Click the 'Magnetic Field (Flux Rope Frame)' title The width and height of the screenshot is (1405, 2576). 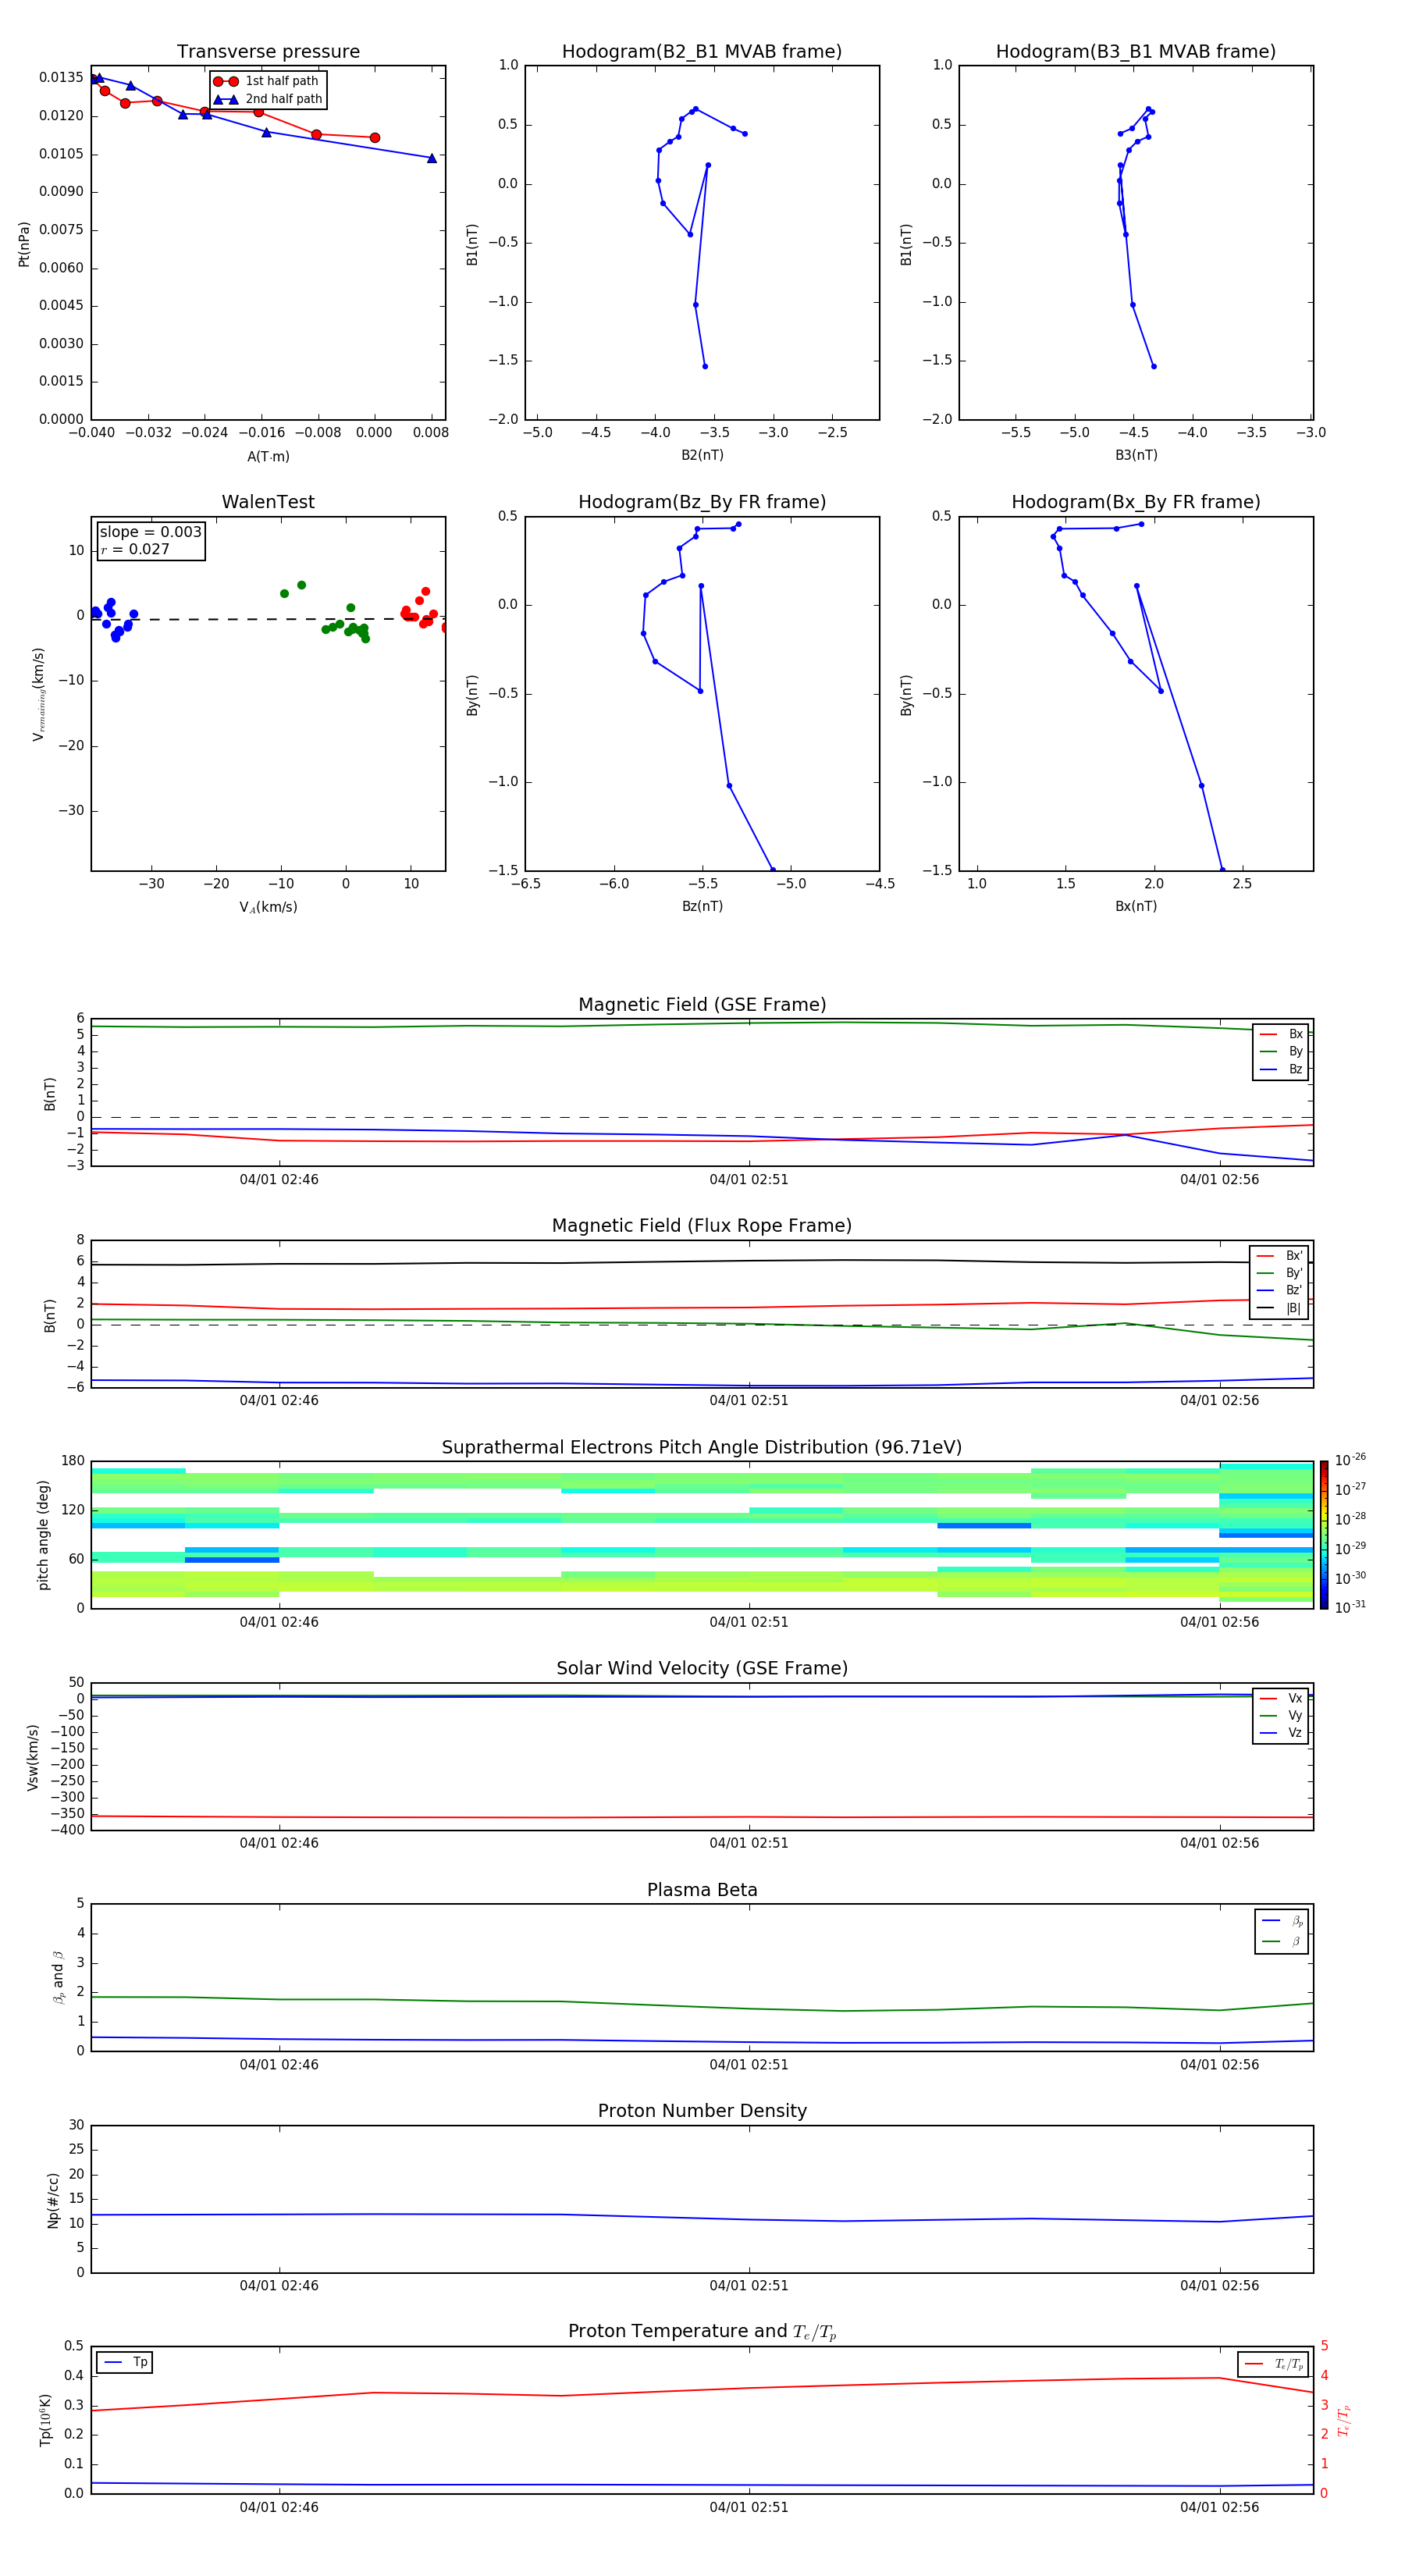[702, 1226]
